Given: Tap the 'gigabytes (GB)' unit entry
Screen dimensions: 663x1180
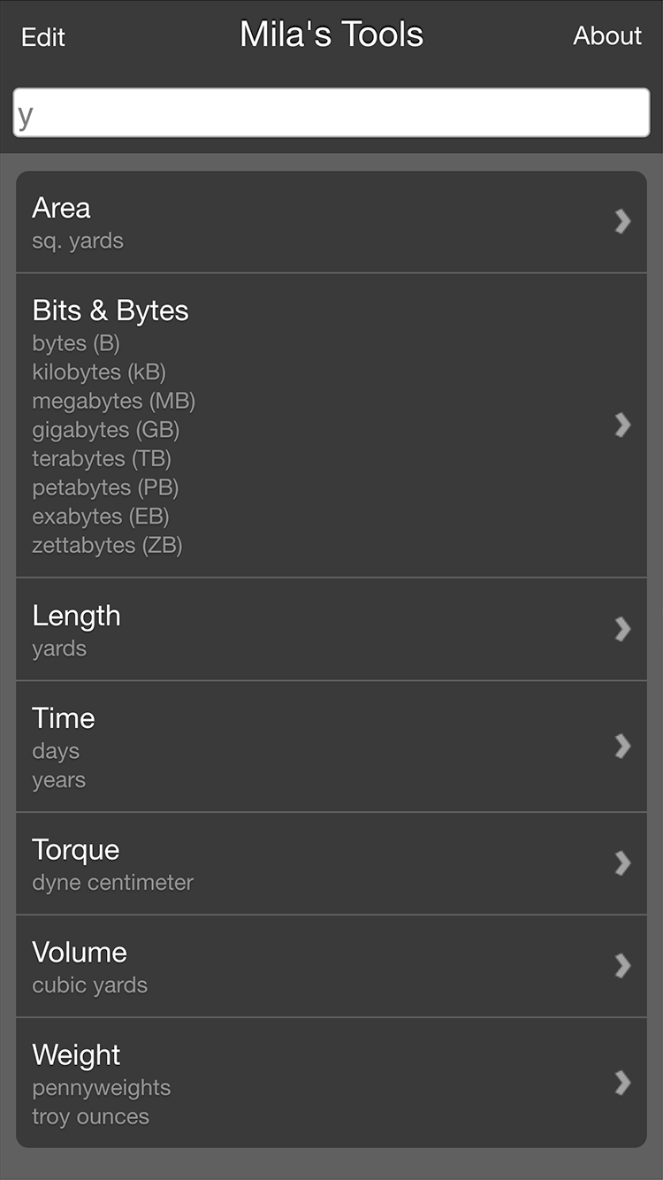Looking at the screenshot, I should (x=106, y=430).
